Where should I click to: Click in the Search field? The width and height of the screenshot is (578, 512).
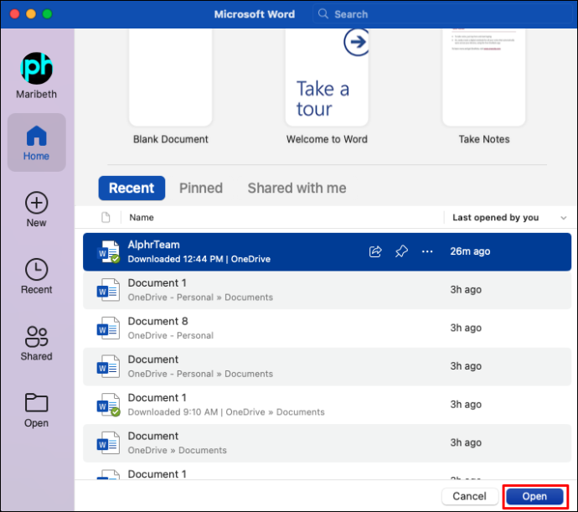click(442, 14)
